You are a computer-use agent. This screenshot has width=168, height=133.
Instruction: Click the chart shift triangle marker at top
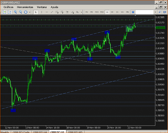(x=135, y=16)
